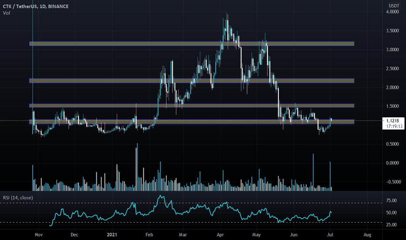Click the Vol indicator label

point(7,13)
